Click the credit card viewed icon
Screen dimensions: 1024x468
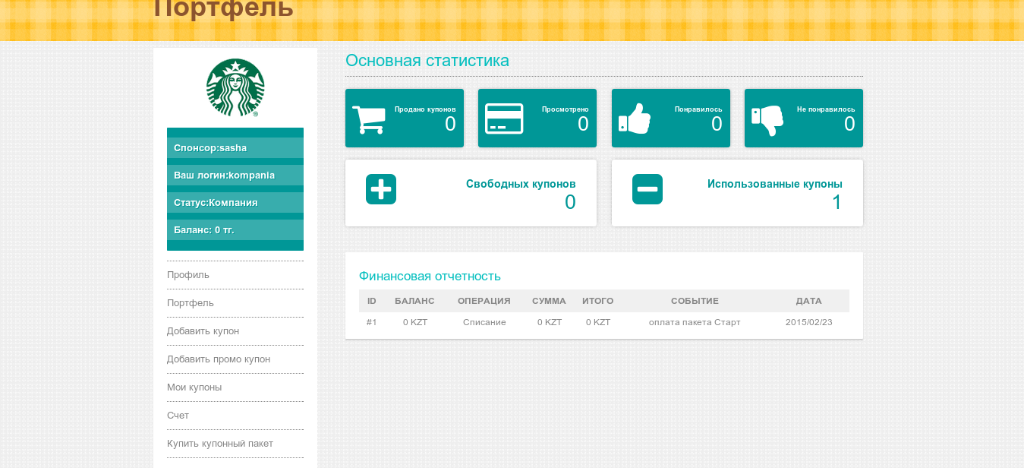point(504,119)
